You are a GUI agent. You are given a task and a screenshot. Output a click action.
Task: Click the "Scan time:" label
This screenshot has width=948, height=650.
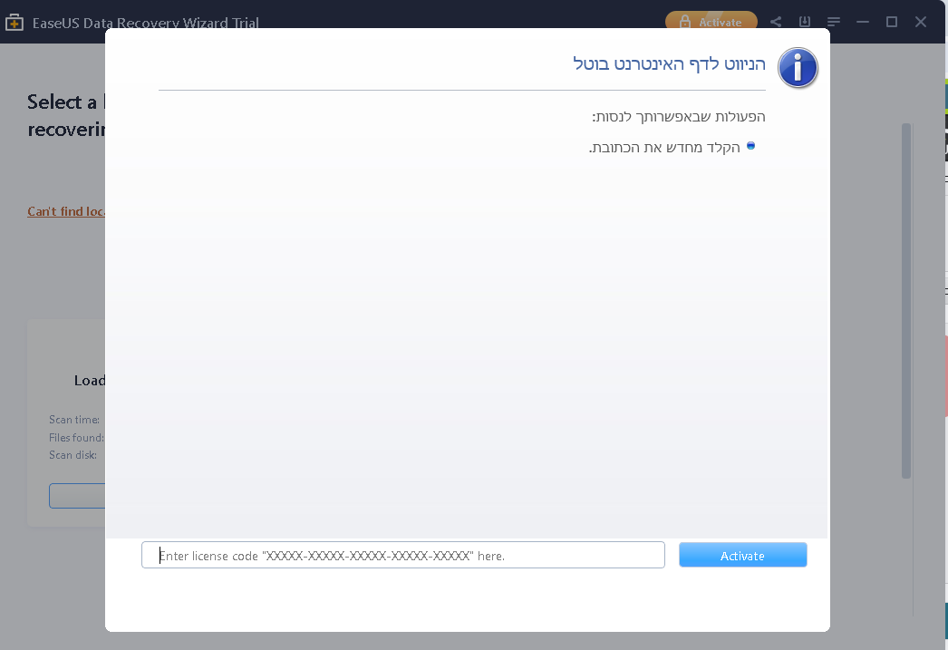point(74,420)
